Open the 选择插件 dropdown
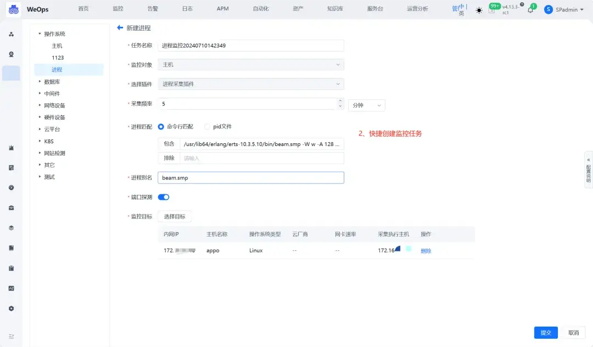 point(251,84)
